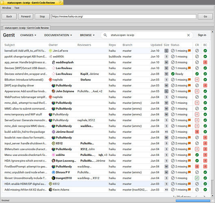
Task: Click the vertical scrollbar up arrow
Action: pyautogui.click(x=213, y=32)
